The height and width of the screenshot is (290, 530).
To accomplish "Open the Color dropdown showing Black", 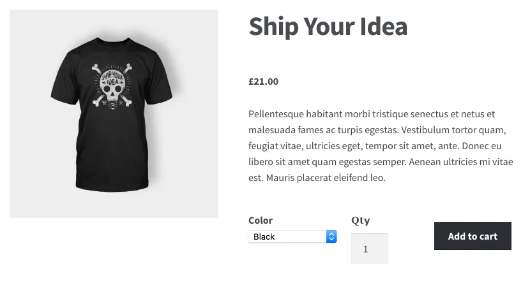I will 292,236.
